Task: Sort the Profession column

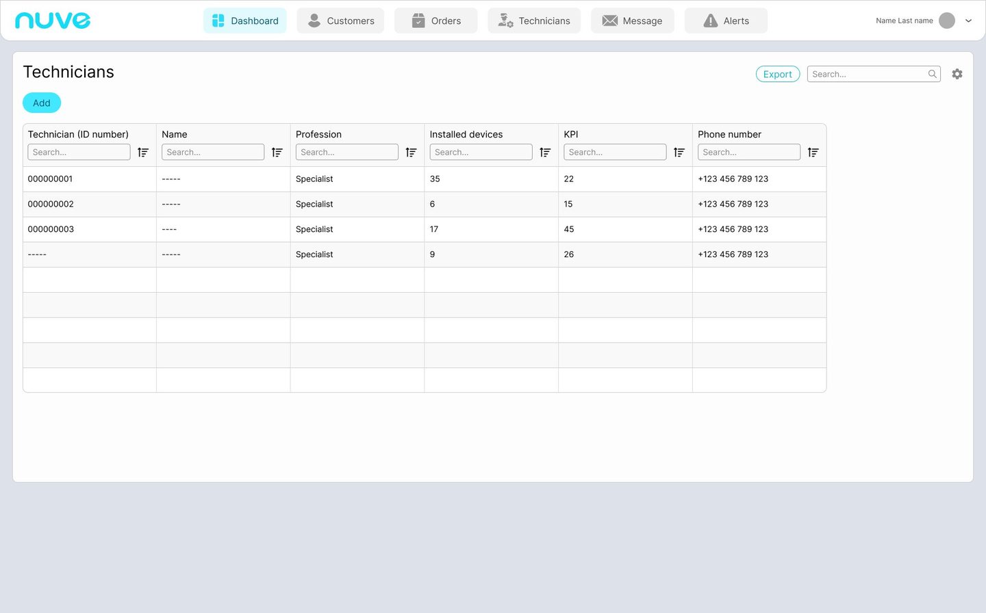Action: click(411, 152)
